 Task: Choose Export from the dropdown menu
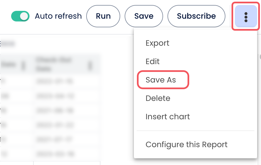click(157, 43)
